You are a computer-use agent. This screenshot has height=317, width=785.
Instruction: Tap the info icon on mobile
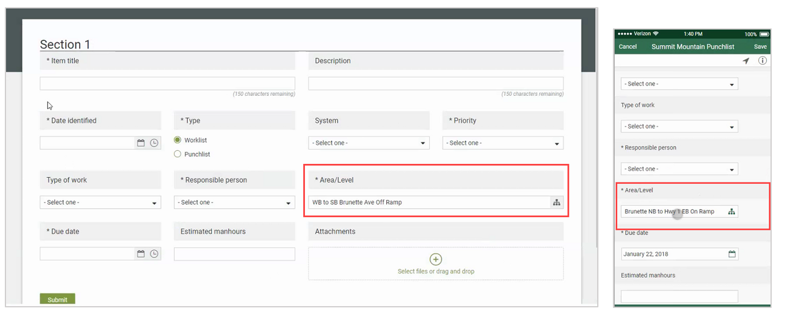tap(762, 61)
